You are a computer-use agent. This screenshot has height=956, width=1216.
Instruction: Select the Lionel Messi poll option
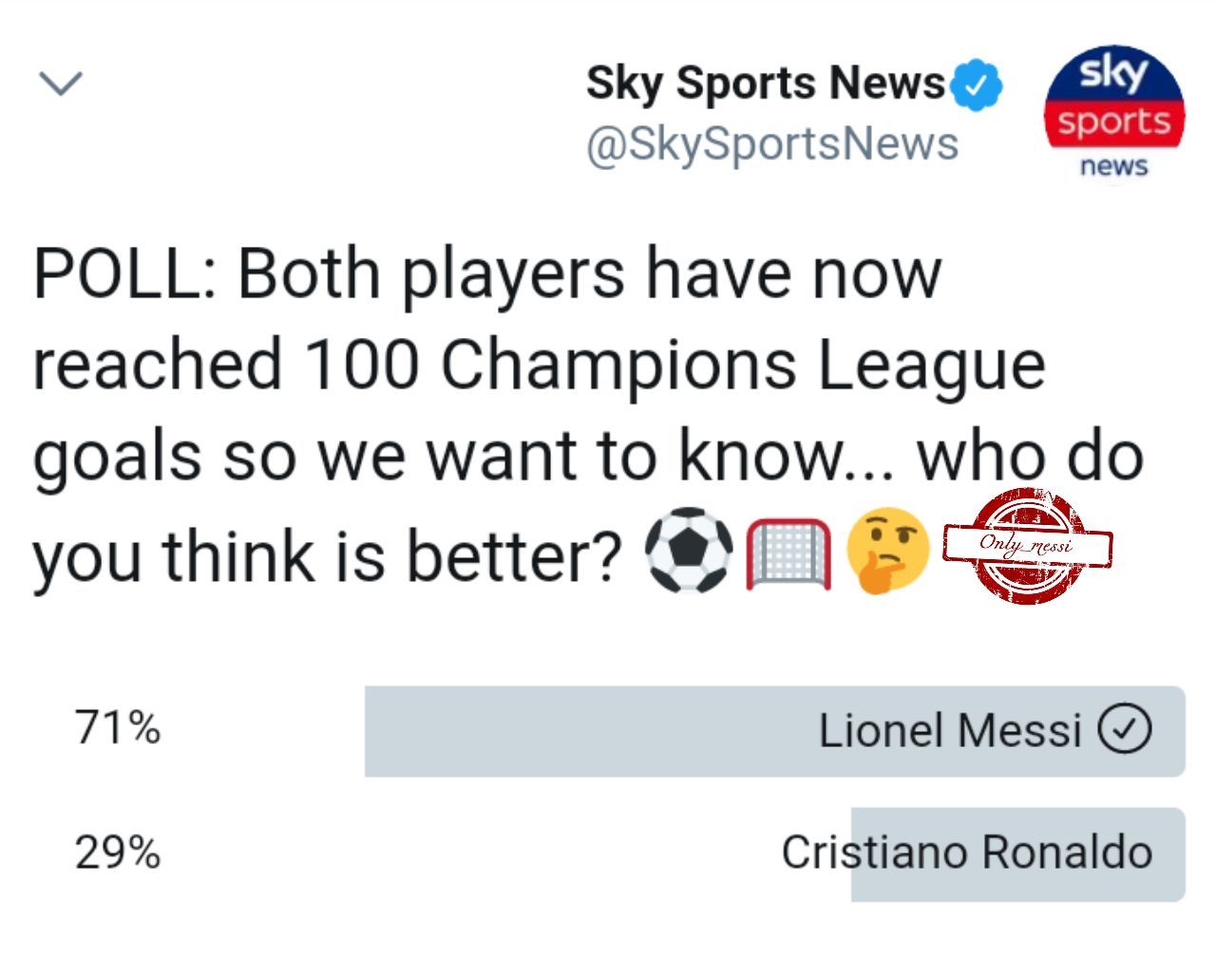pyautogui.click(x=608, y=731)
